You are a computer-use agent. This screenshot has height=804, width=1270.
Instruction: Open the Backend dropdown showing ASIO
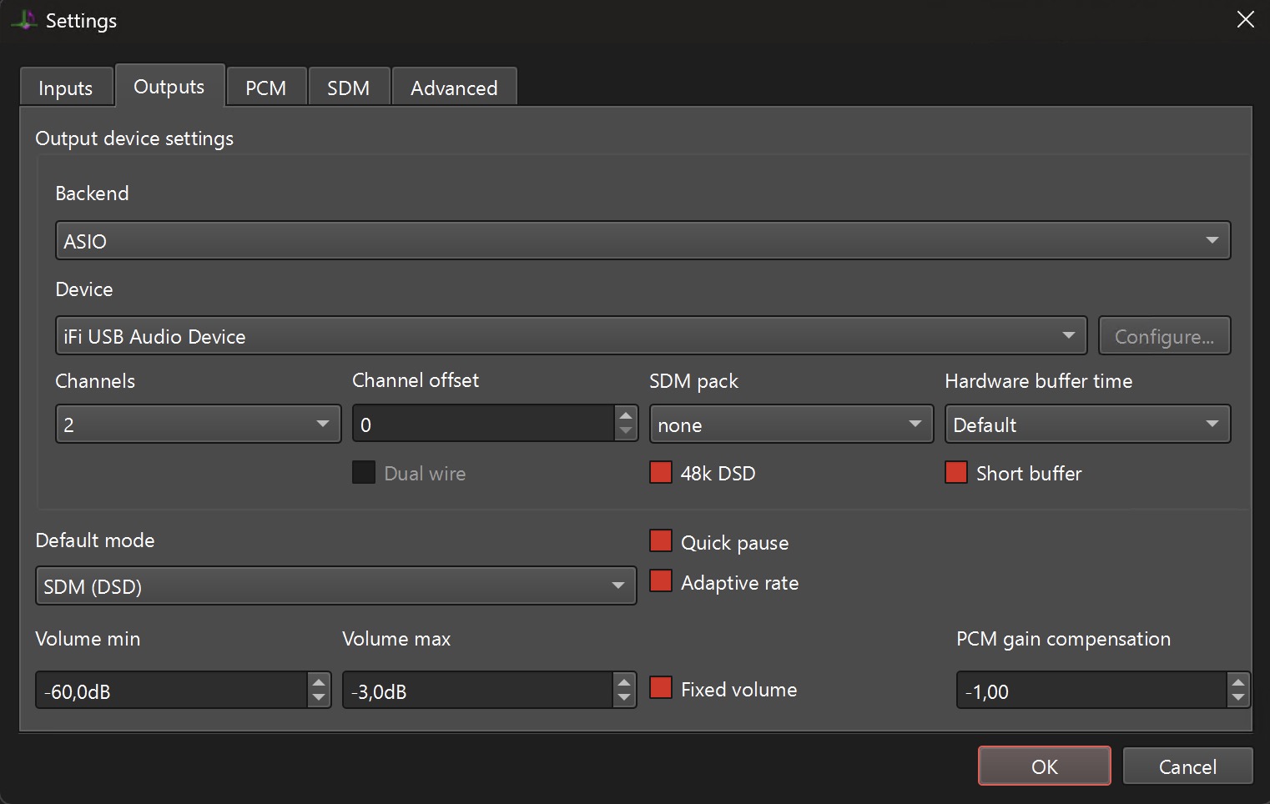(643, 240)
